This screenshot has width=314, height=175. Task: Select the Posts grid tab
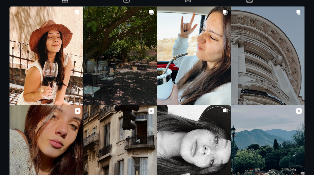[65, 1]
